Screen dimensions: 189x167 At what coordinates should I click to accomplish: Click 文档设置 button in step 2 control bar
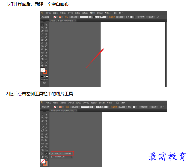pyautogui.click(x=144, y=107)
